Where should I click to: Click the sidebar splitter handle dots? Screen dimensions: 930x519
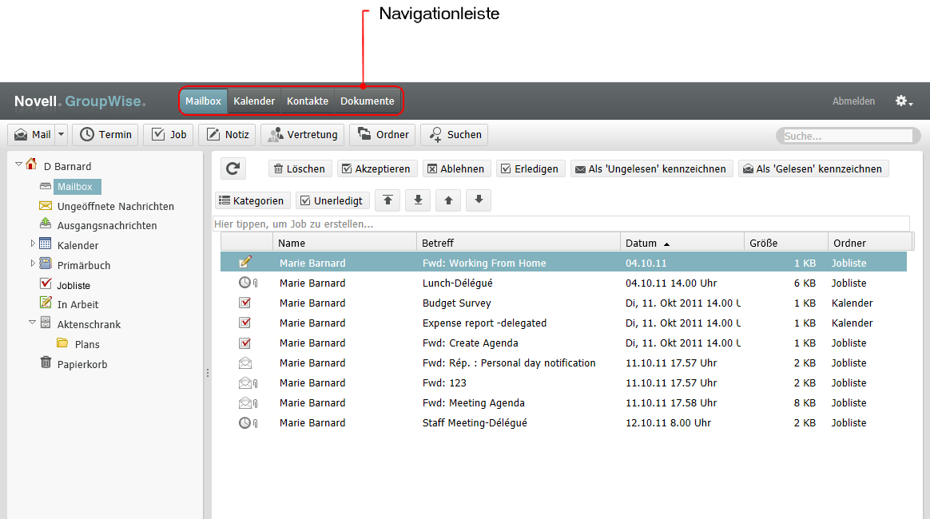(208, 373)
